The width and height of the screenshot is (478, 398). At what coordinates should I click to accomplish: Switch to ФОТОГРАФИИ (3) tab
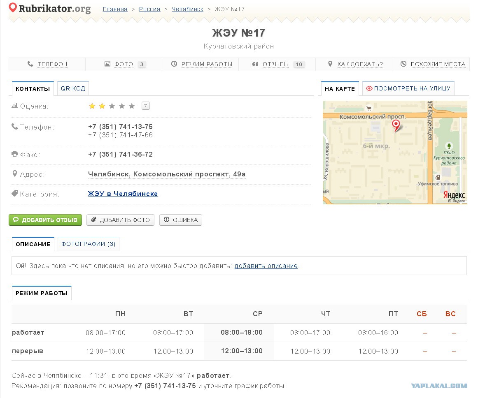[x=89, y=244]
